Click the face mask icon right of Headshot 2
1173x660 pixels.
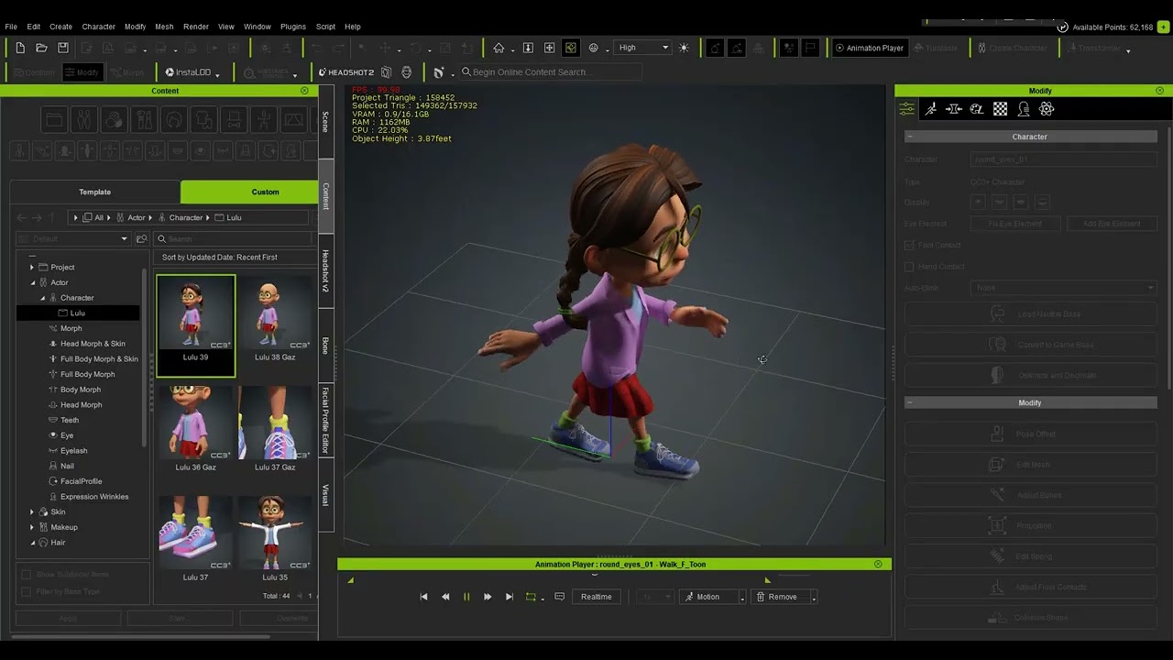point(407,72)
